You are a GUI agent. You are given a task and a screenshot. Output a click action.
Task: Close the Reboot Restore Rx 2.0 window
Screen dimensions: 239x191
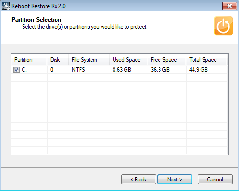pyautogui.click(x=229, y=6)
